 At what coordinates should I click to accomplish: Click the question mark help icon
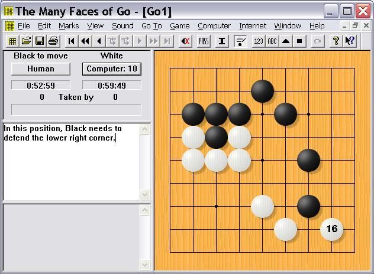(336, 41)
